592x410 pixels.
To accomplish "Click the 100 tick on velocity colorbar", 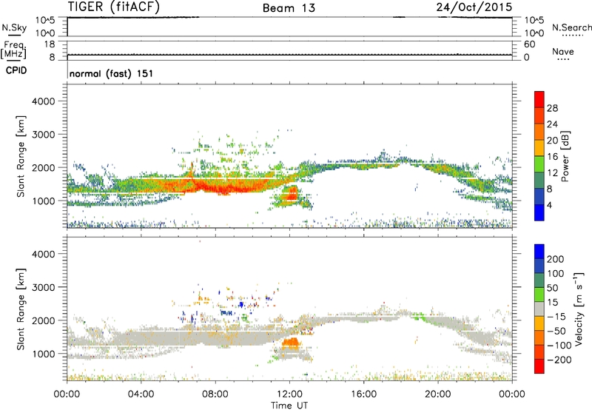I will pos(556,273).
